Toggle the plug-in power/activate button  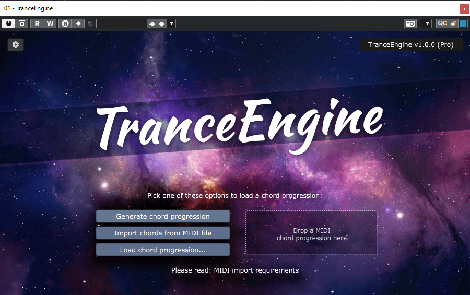tap(9, 23)
